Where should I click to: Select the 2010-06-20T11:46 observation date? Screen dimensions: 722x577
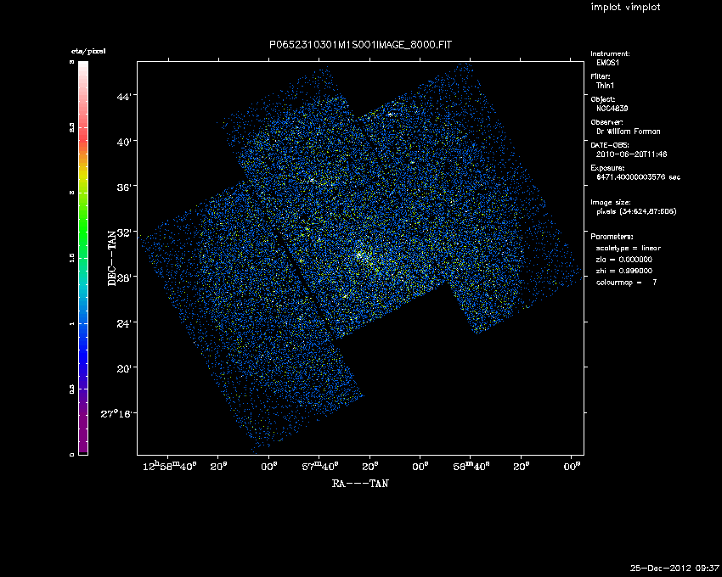click(631, 154)
